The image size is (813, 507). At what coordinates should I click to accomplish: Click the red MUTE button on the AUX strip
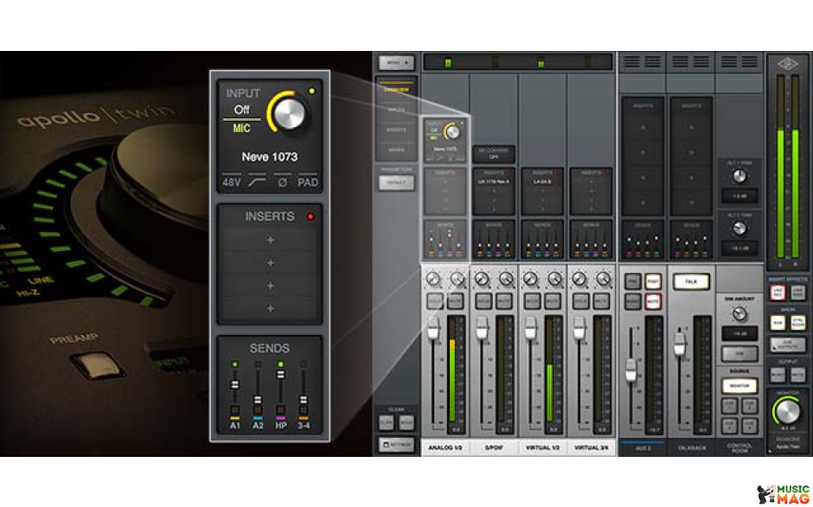653,301
